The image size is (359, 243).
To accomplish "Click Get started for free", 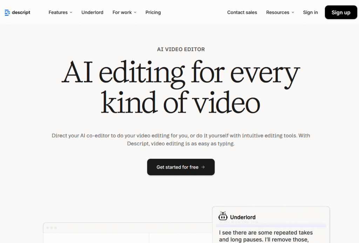I will pyautogui.click(x=177, y=167).
